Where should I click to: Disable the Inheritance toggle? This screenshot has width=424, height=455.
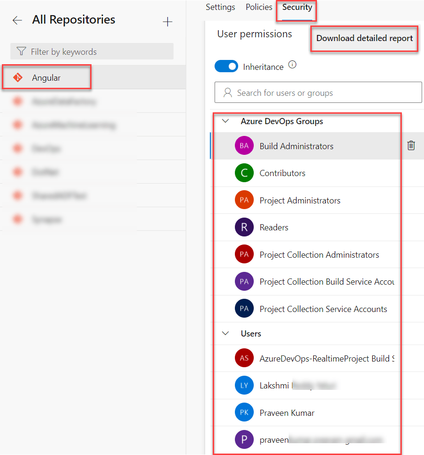coord(226,66)
